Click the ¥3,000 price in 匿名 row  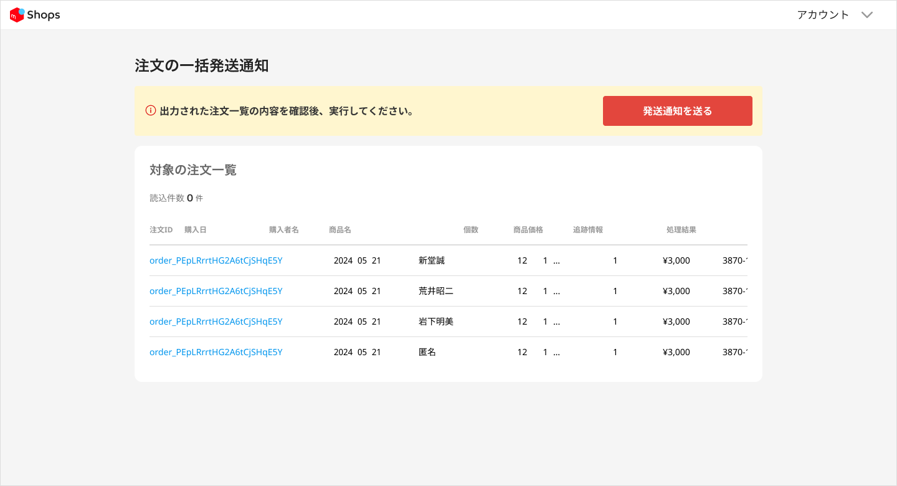[x=676, y=352]
